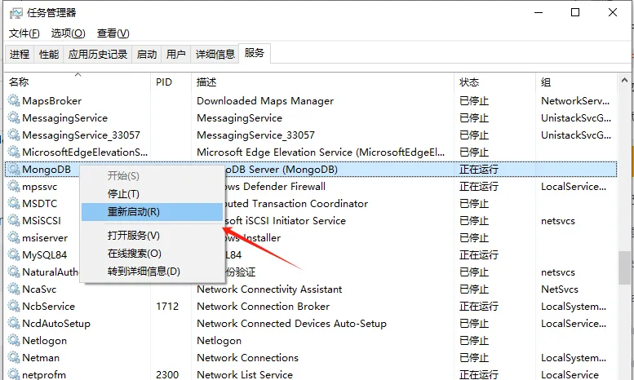The image size is (634, 380).
Task: Click the gear icon beside MessagingService_33057
Action: point(13,135)
